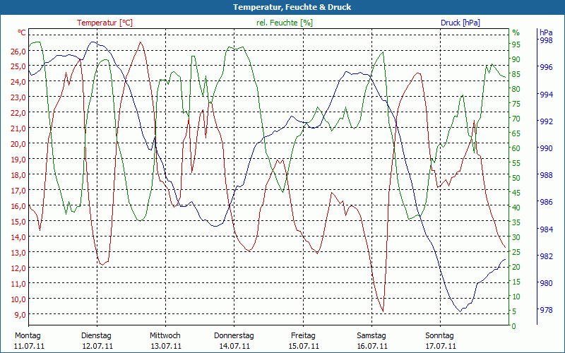Click the '978' pressure axis value
The width and height of the screenshot is (565, 353).
[x=546, y=311]
